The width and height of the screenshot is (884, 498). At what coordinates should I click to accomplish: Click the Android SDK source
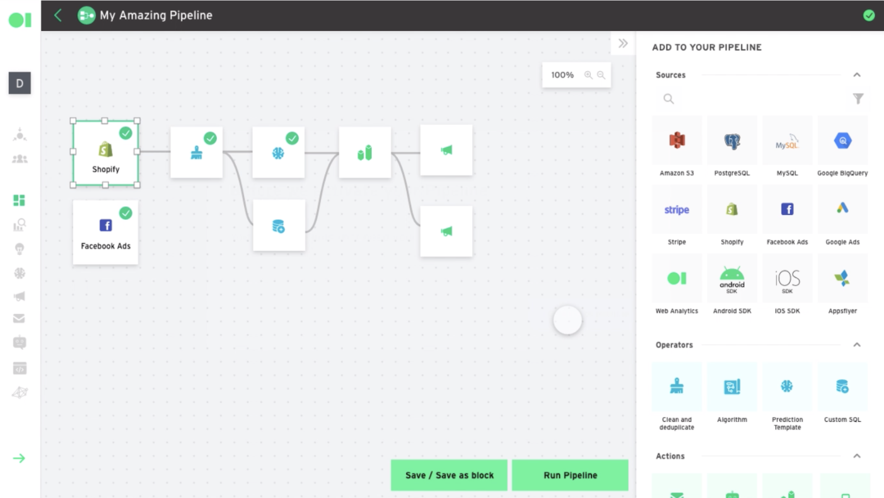[x=732, y=279]
